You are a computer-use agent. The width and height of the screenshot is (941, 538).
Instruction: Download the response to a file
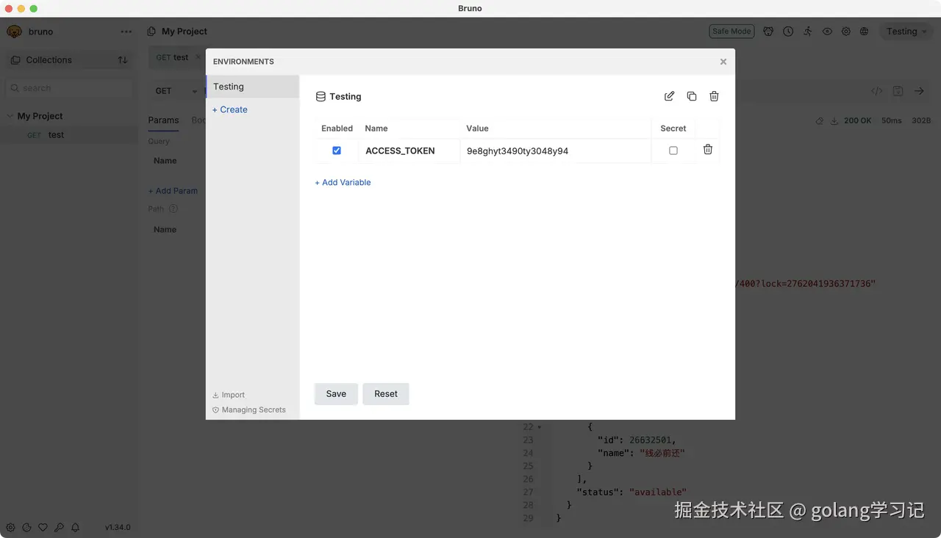click(x=834, y=120)
